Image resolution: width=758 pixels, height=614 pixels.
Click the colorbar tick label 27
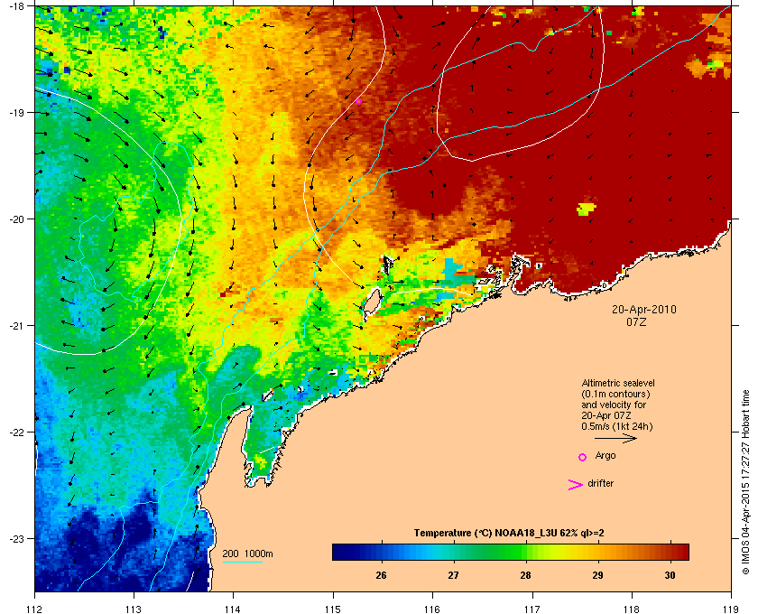click(453, 575)
